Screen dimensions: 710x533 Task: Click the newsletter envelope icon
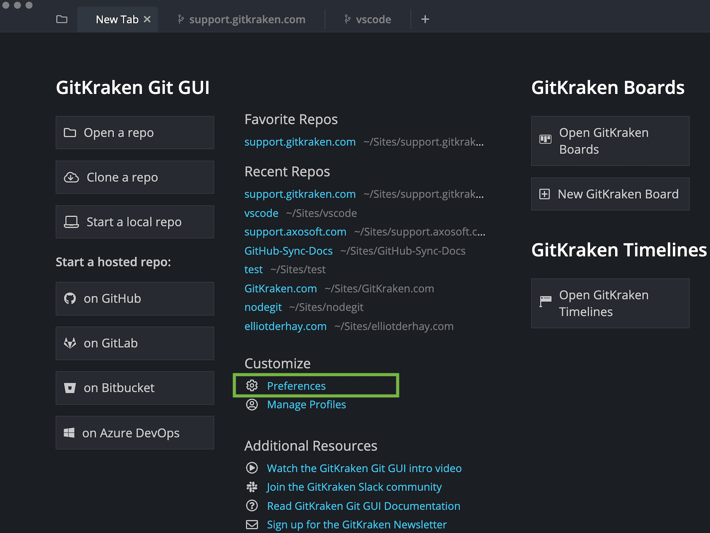(x=252, y=525)
